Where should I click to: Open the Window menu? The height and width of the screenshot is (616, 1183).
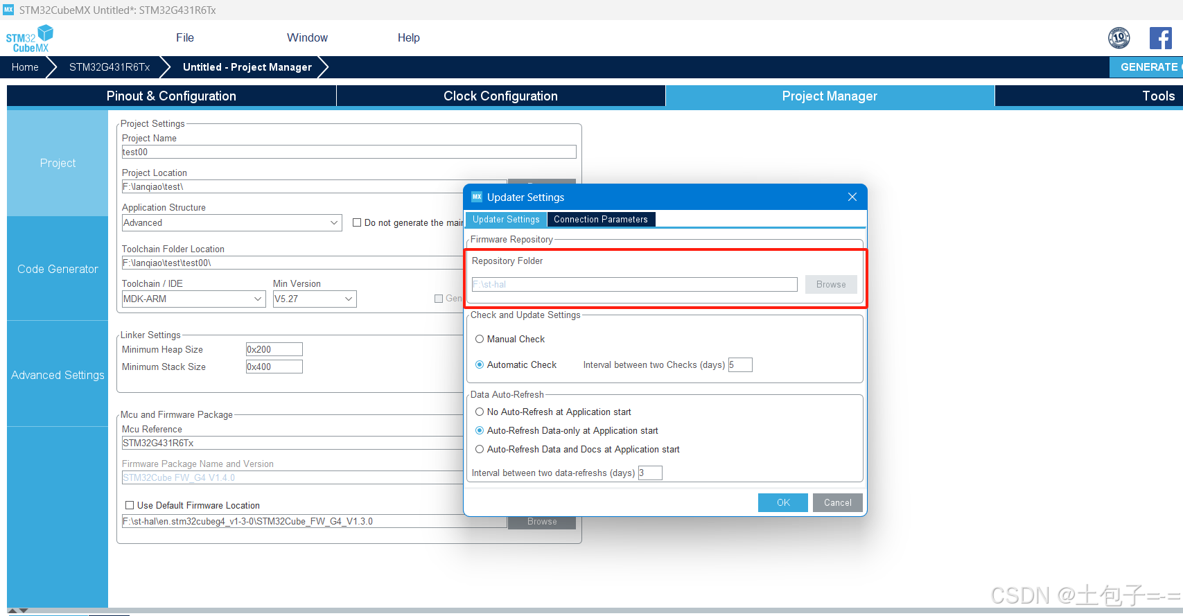307,37
